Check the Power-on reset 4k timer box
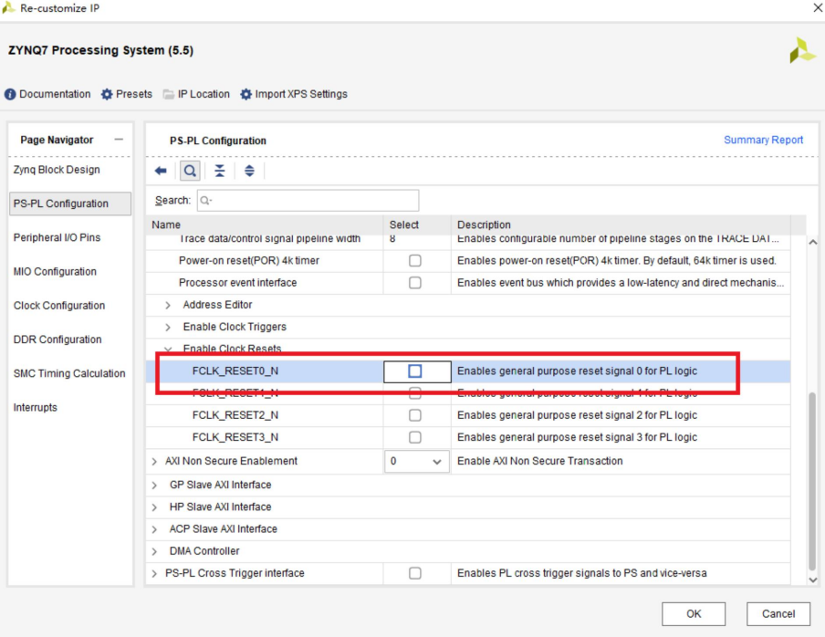Image resolution: width=825 pixels, height=637 pixels. point(415,261)
